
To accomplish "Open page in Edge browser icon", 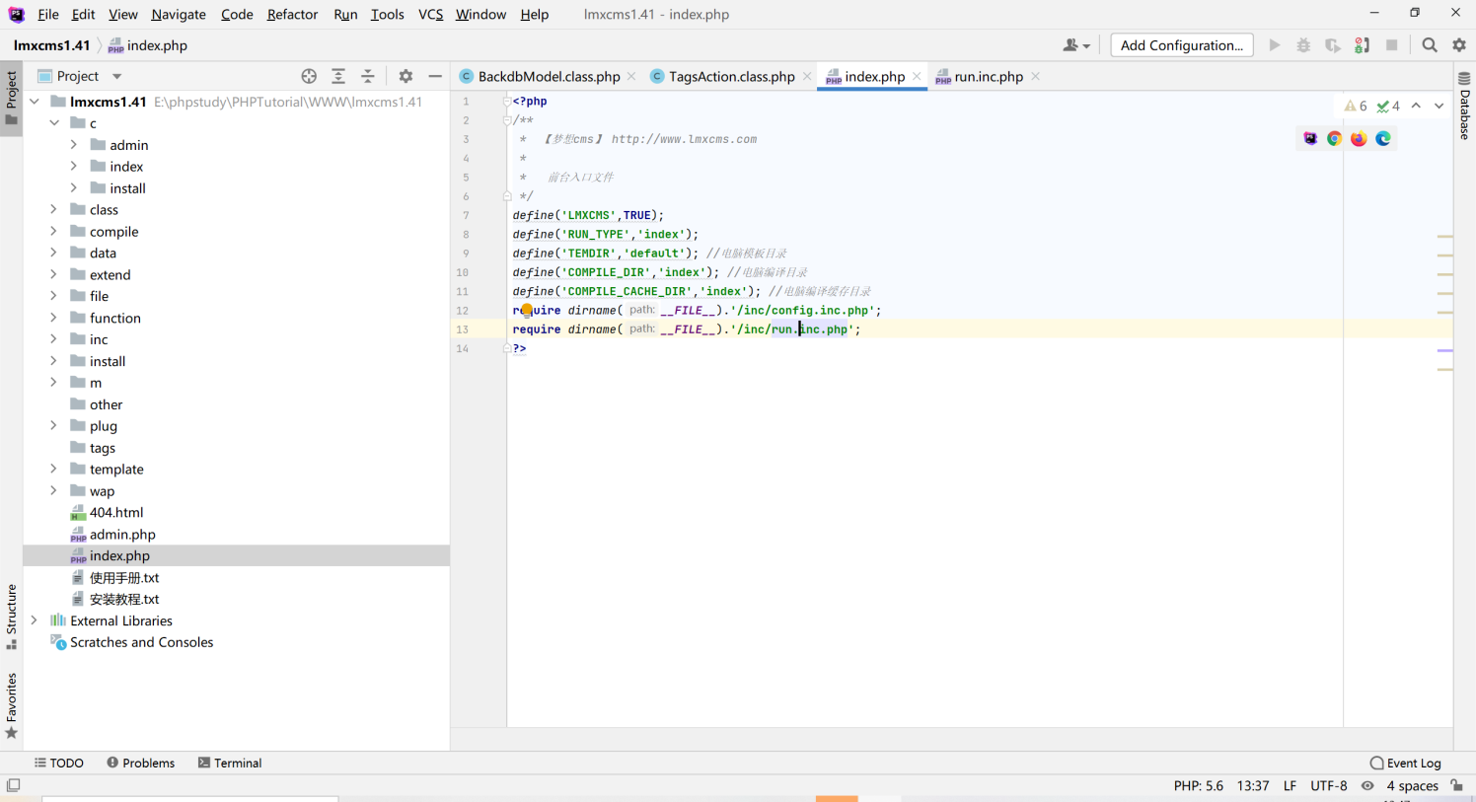I will [x=1383, y=139].
